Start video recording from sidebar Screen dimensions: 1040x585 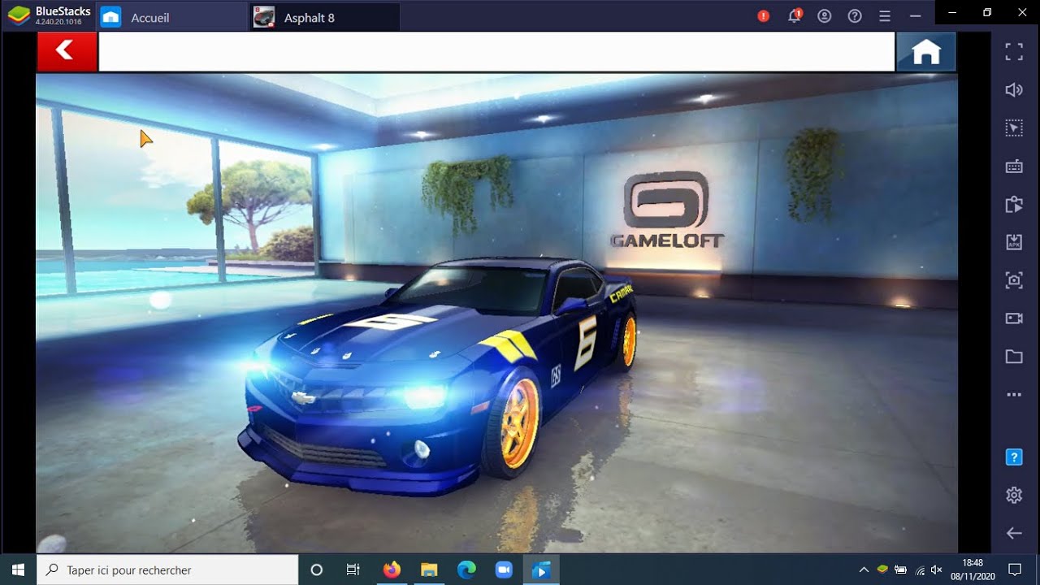pyautogui.click(x=1014, y=318)
